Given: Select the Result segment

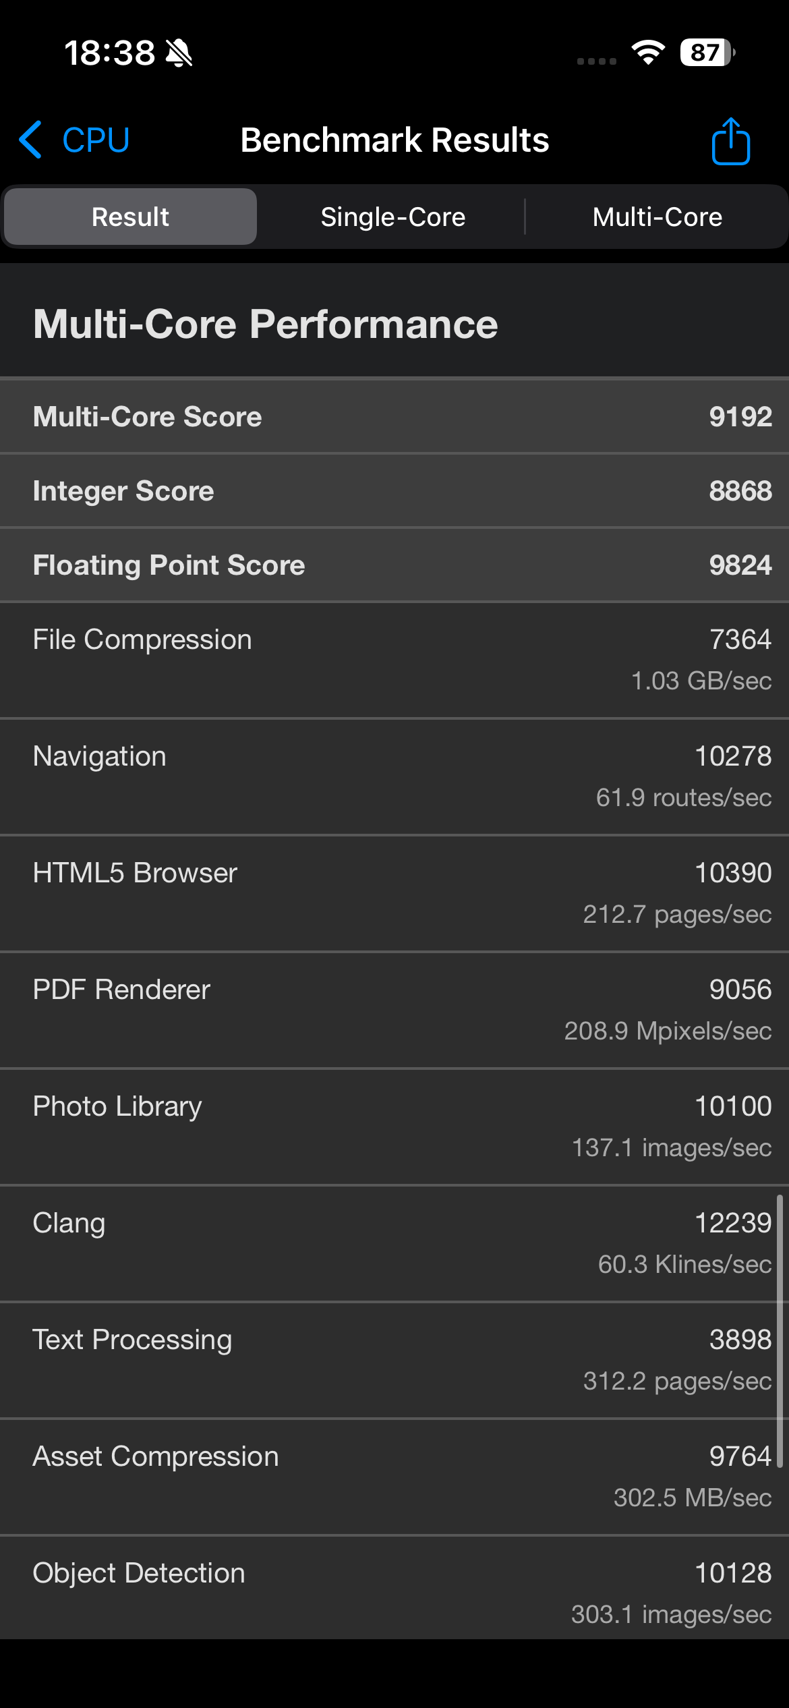Looking at the screenshot, I should pos(130,217).
